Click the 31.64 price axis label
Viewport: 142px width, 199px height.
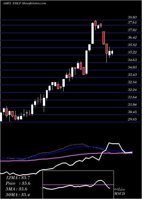132,97
